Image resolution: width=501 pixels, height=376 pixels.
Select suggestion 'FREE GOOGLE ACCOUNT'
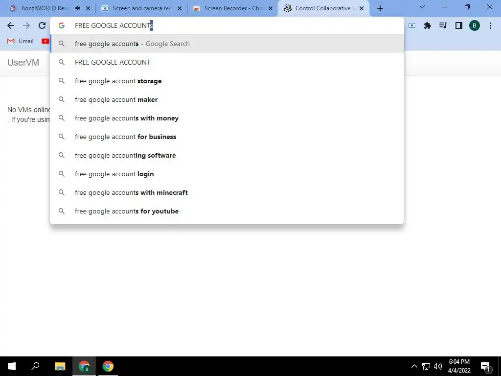click(227, 62)
